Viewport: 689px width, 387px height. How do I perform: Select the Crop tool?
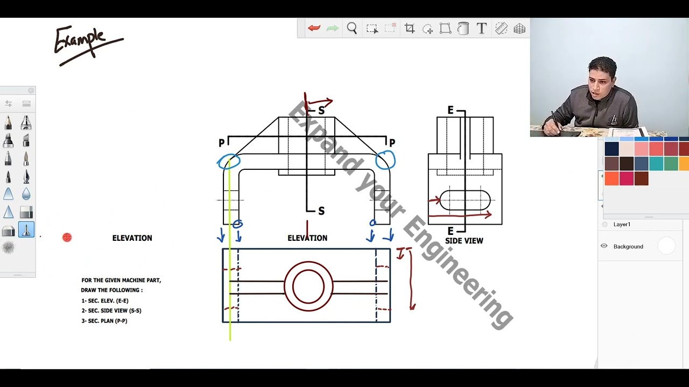(410, 28)
